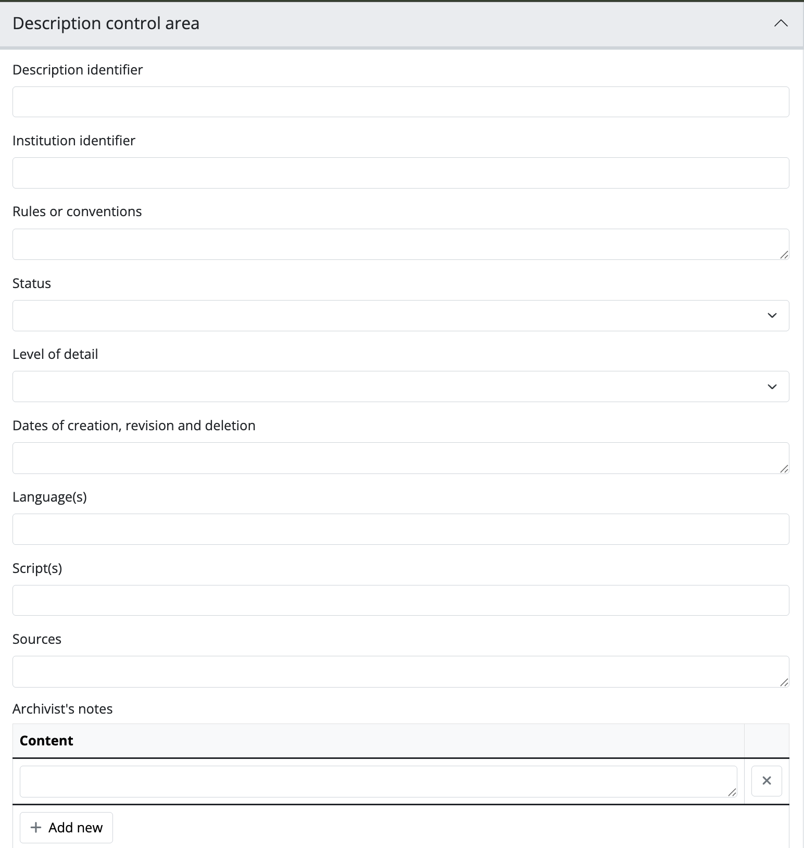804x848 pixels.
Task: Click the Description control area heading
Action: click(x=106, y=23)
